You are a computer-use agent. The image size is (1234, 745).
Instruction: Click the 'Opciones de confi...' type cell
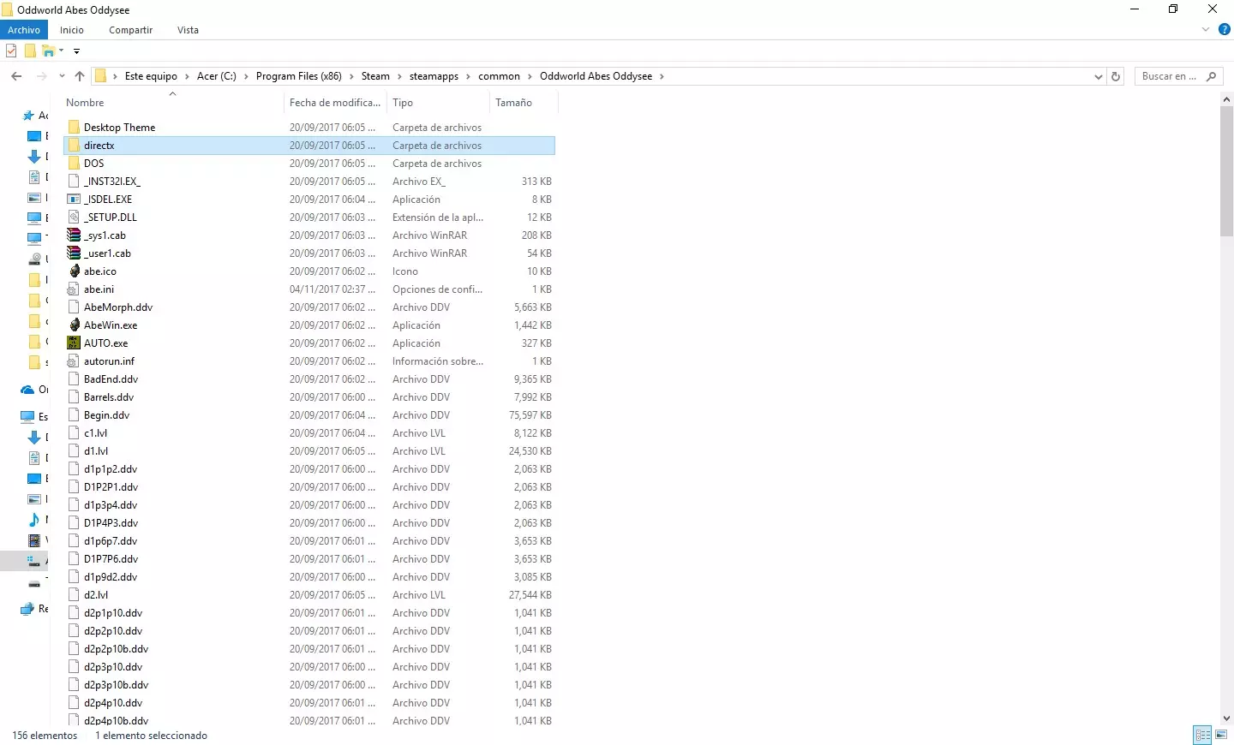click(437, 289)
